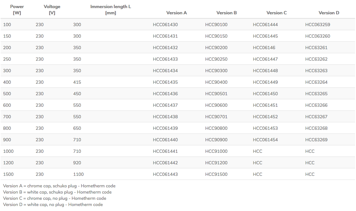Select the Version D column header
The height and width of the screenshot is (211, 356).
pos(329,13)
